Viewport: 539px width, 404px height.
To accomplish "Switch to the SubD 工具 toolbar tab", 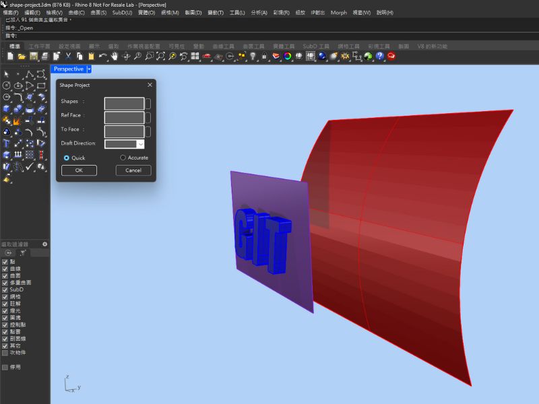I will 315,46.
